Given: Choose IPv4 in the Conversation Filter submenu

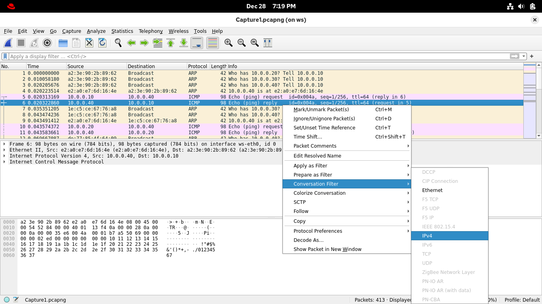Looking at the screenshot, I should pos(427,236).
